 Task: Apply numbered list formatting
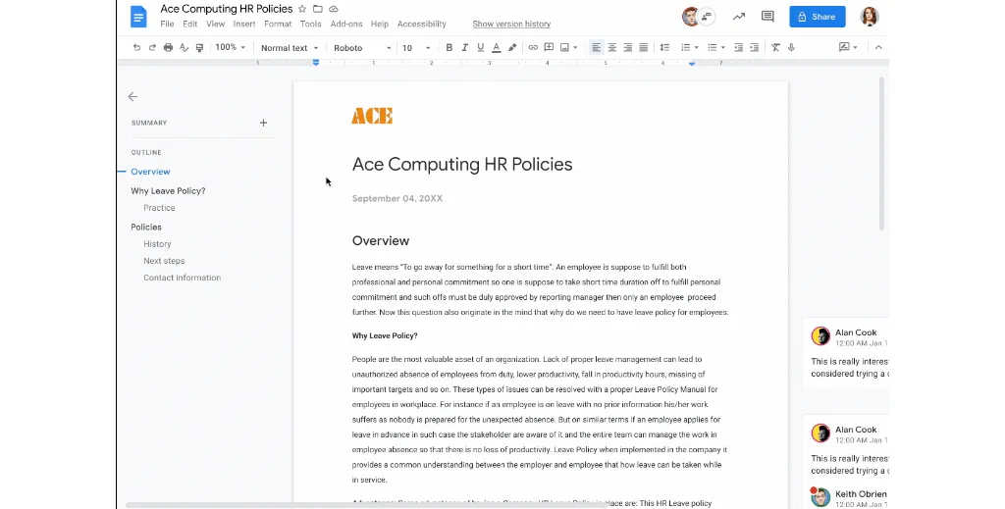click(x=685, y=47)
